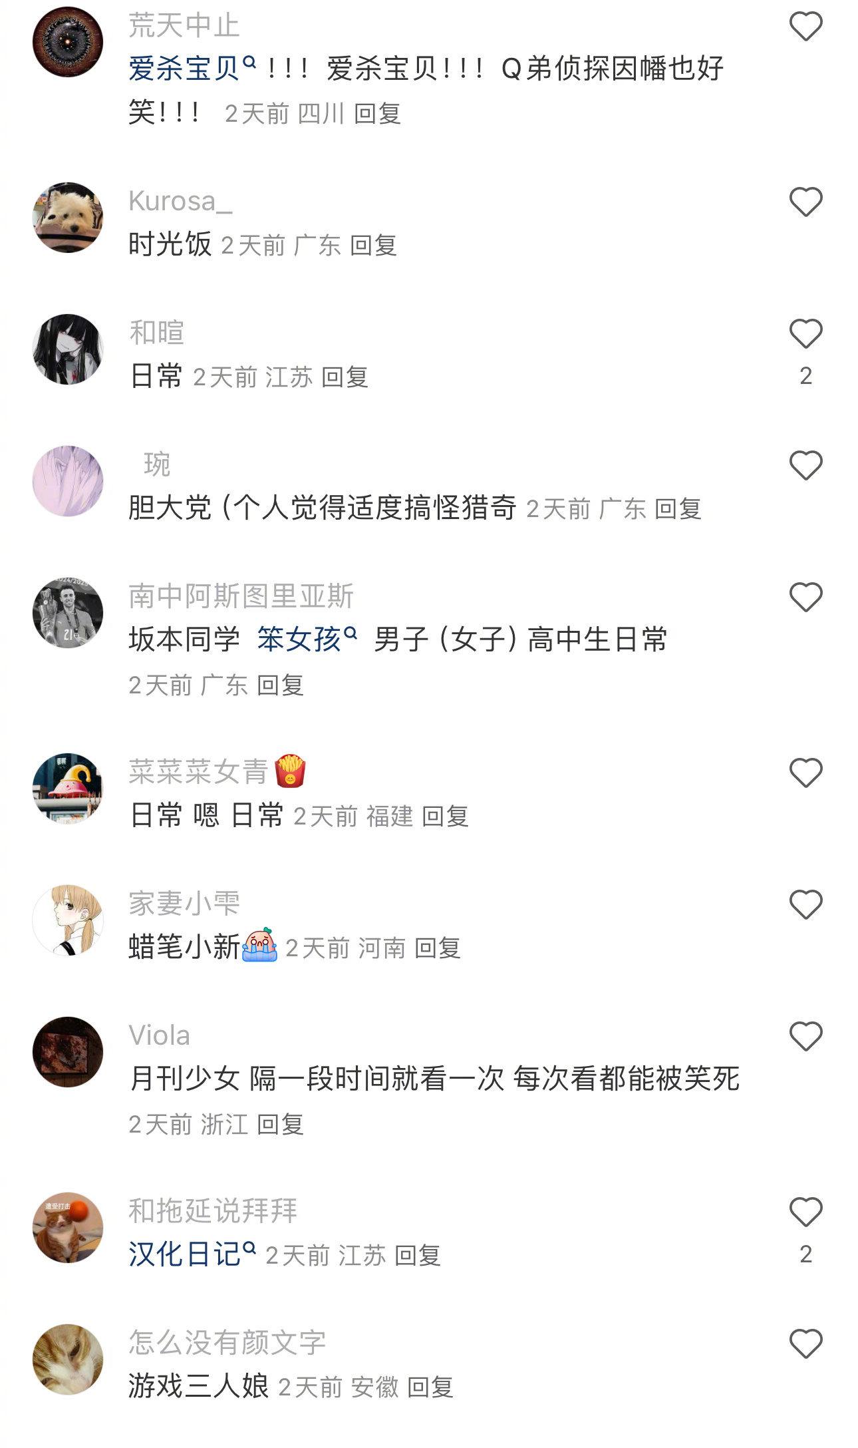The width and height of the screenshot is (858, 1448).
Task: Open the 笨女孩 search link
Action: 307,639
